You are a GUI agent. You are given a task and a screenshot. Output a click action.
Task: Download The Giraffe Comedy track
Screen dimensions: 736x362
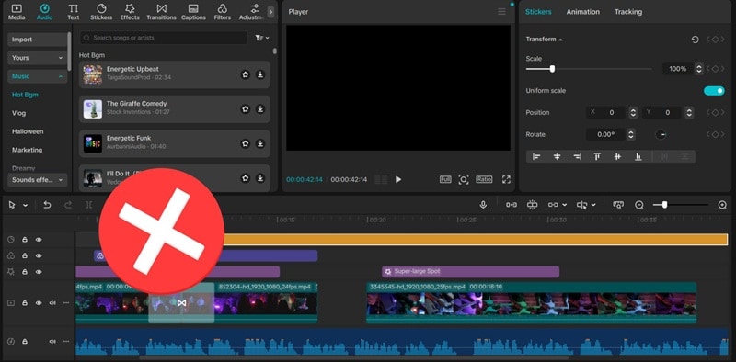pyautogui.click(x=260, y=109)
